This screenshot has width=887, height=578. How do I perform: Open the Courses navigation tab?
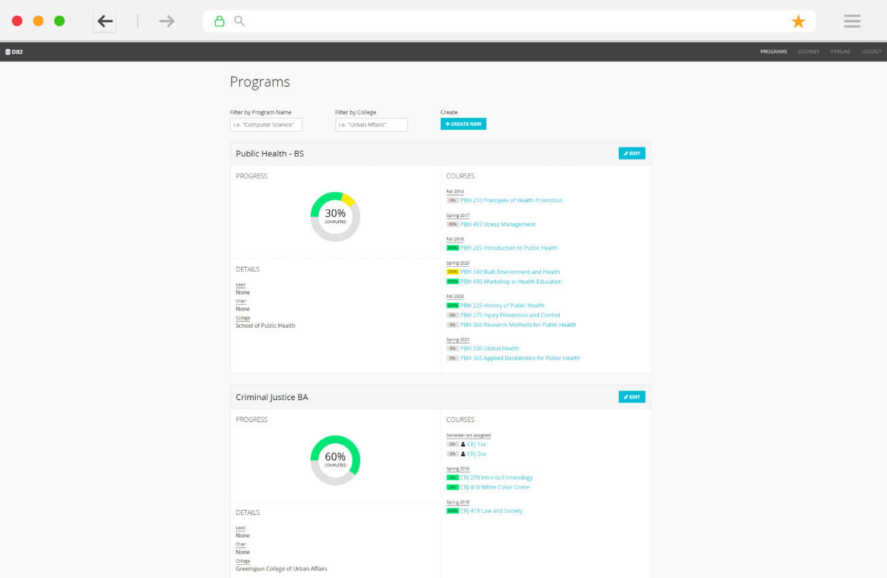[808, 52]
